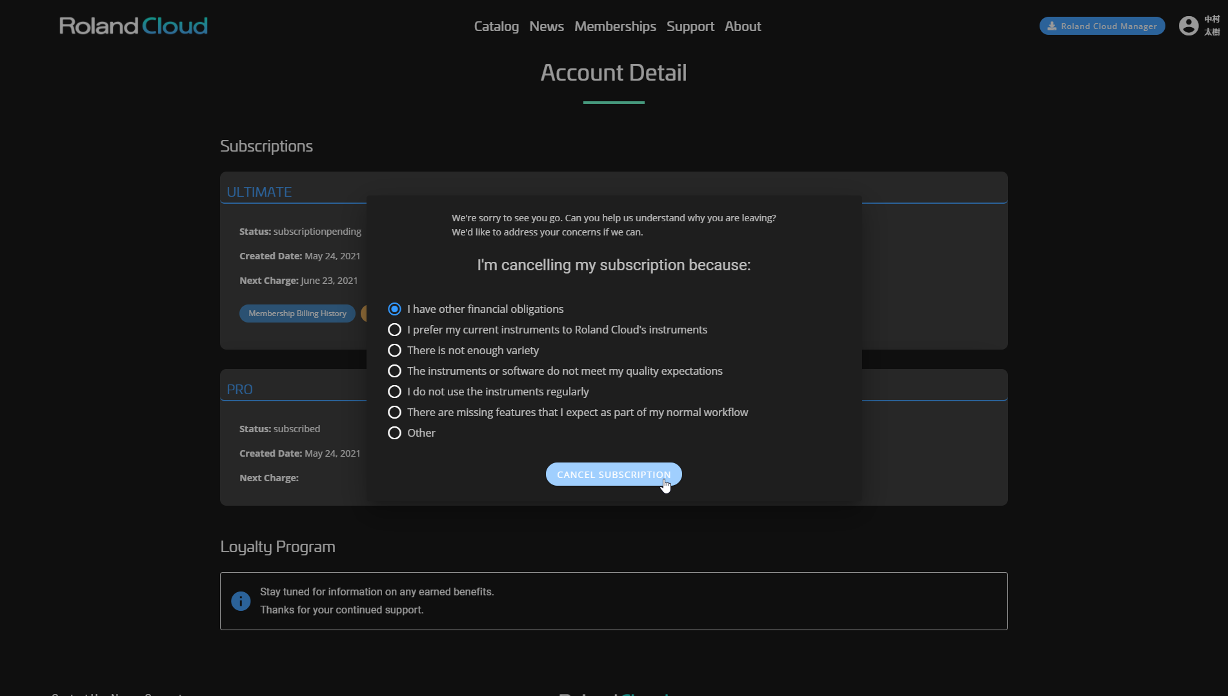Click the PRO subscription heading
Image resolution: width=1228 pixels, height=696 pixels.
pos(239,390)
